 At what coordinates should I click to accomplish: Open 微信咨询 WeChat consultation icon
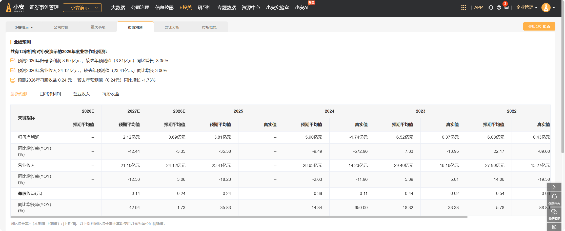click(x=554, y=214)
